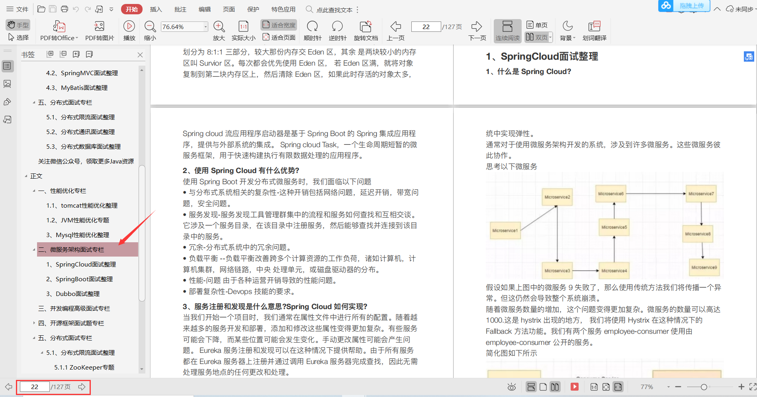
Task: Rotate view clockwise (顺时针)
Action: (x=313, y=31)
